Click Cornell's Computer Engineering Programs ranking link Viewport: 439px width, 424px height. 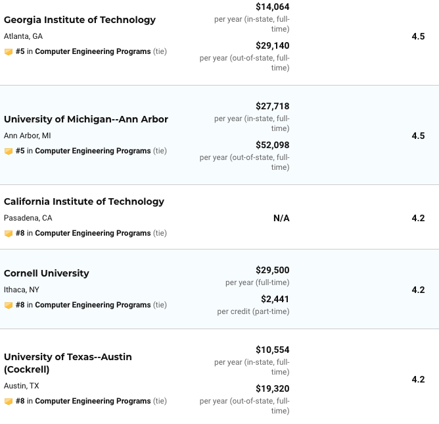93,305
